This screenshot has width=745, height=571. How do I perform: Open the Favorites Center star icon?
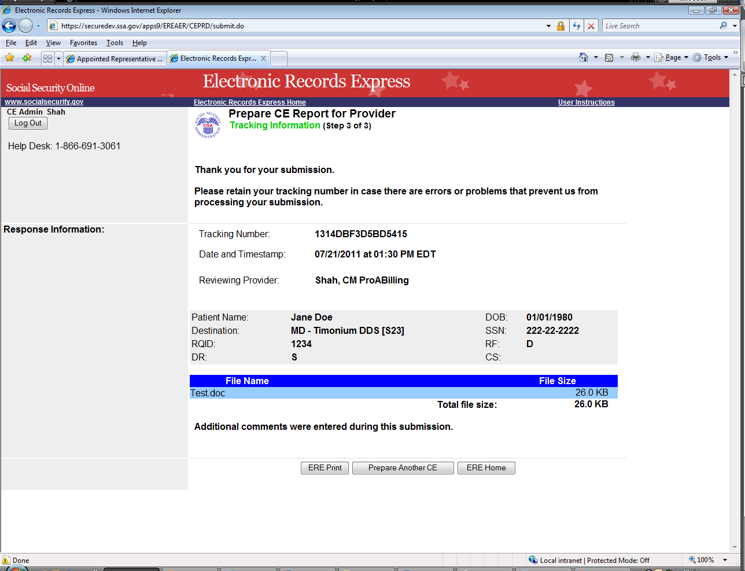tap(10, 58)
